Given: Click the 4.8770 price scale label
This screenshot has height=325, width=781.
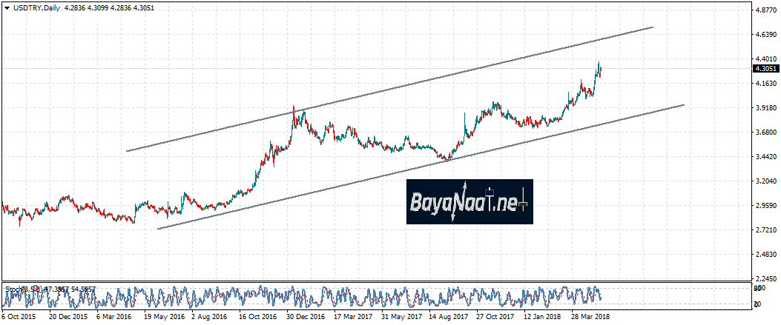Looking at the screenshot, I should 765,10.
